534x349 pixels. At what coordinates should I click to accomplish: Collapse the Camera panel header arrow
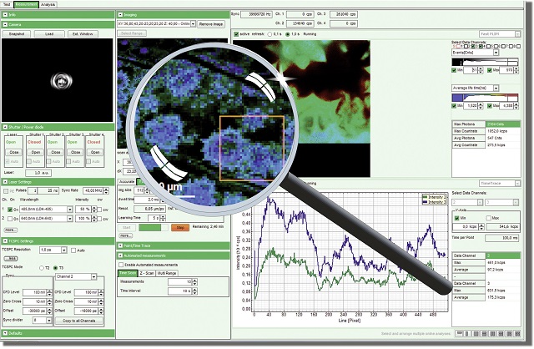[x=5, y=25]
